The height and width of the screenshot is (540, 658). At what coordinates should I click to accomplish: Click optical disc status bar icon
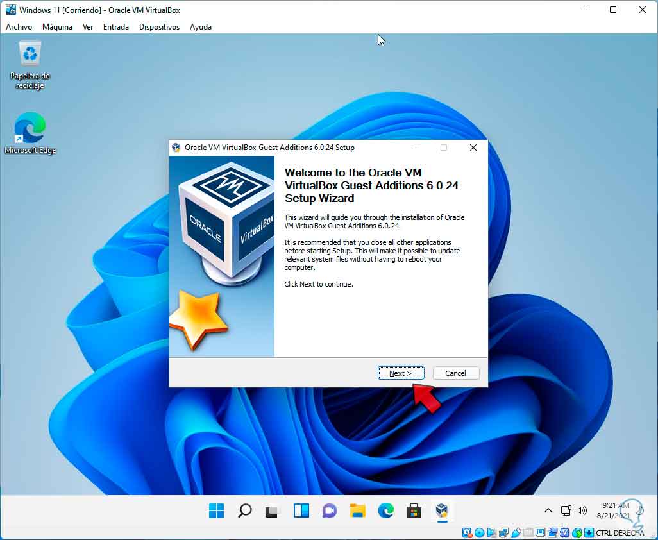[x=479, y=533]
